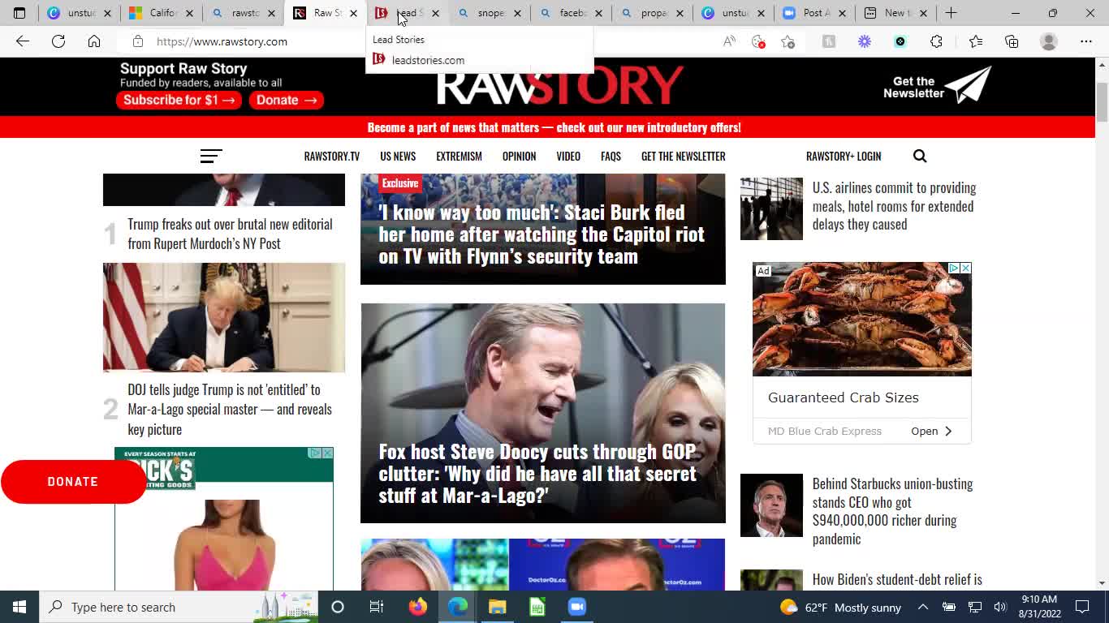View site information lock icon
Viewport: 1109px width, 623px height.
pos(138,41)
